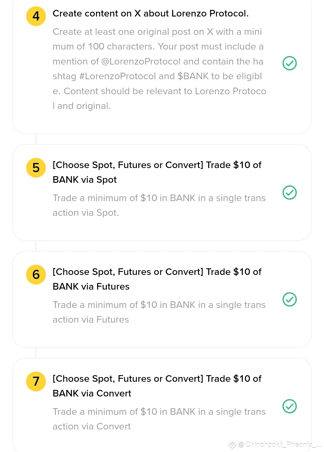Click green checkmark for Futures trade task
324x452 pixels.
click(289, 300)
